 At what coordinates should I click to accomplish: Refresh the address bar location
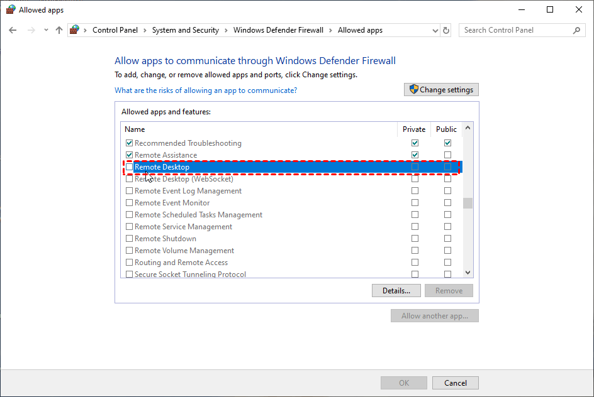pyautogui.click(x=446, y=30)
